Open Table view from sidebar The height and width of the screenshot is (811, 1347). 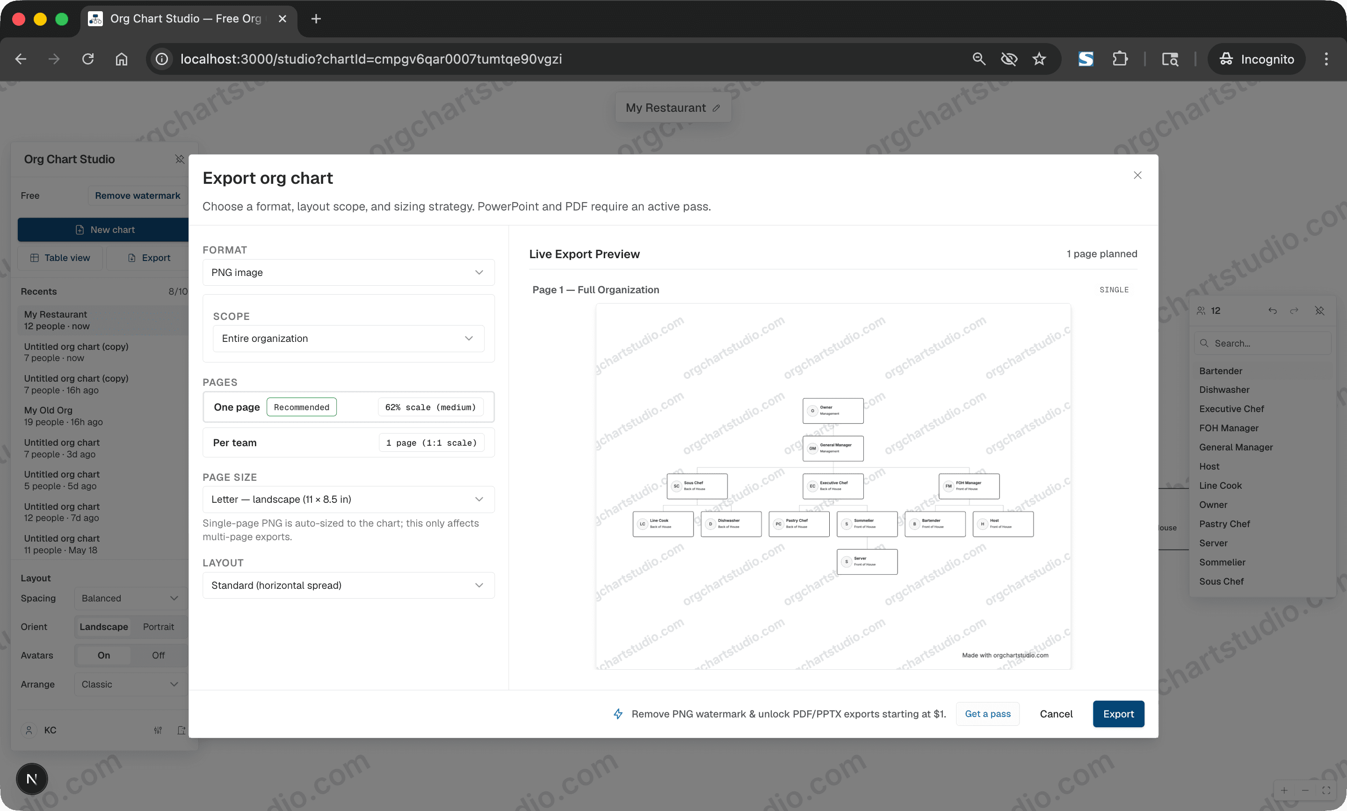click(60, 257)
